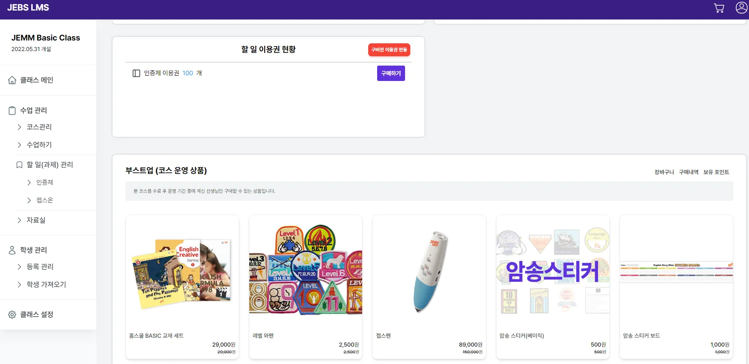This screenshot has width=749, height=364.
Task: Open the user account profile icon
Action: [741, 8]
